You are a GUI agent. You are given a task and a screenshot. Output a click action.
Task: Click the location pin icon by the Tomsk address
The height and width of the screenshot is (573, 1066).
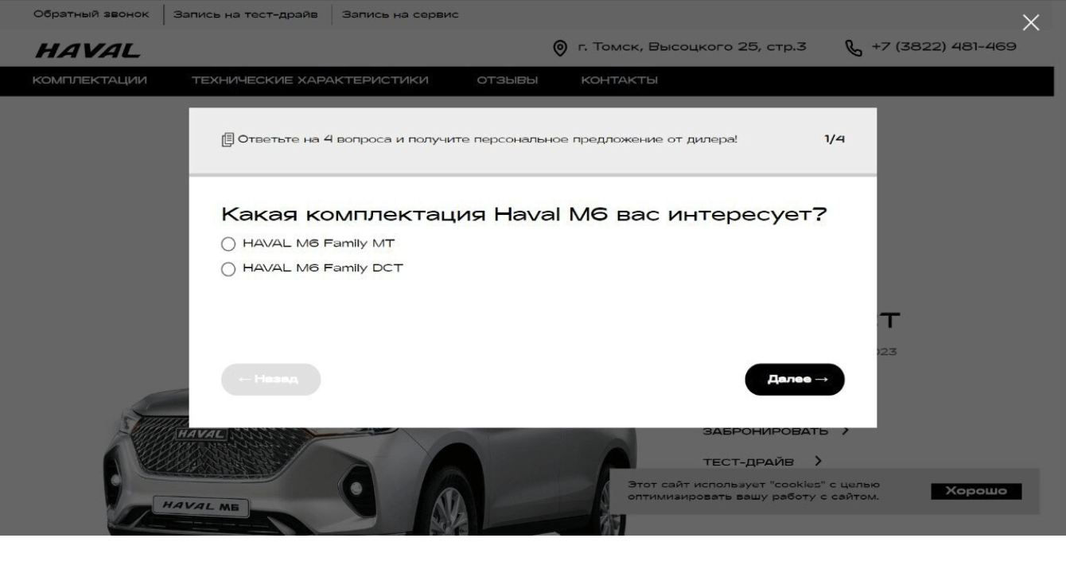(x=559, y=47)
